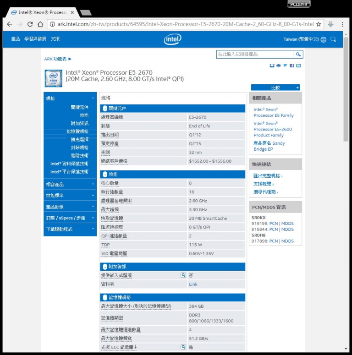The height and width of the screenshot is (355, 352).
Task: Open the 支援 menu in header
Action: [x=55, y=39]
